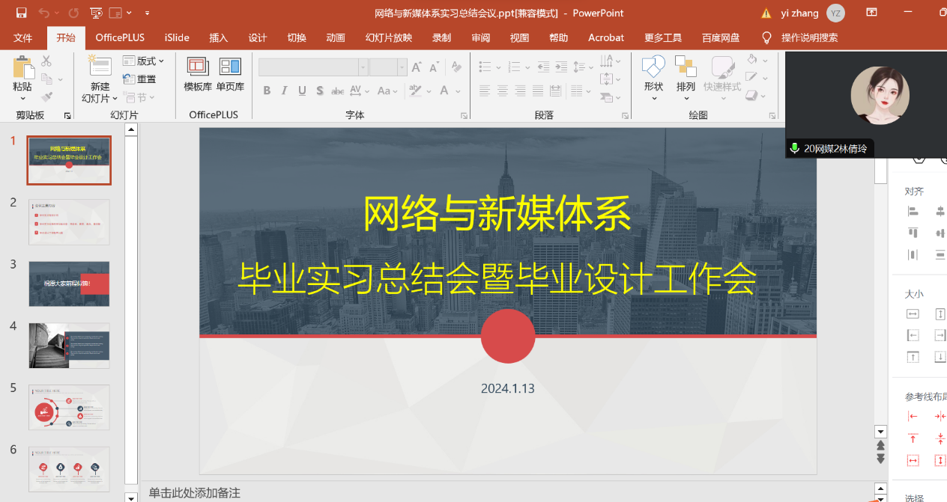Click the Save icon in quick access toolbar

coord(21,13)
